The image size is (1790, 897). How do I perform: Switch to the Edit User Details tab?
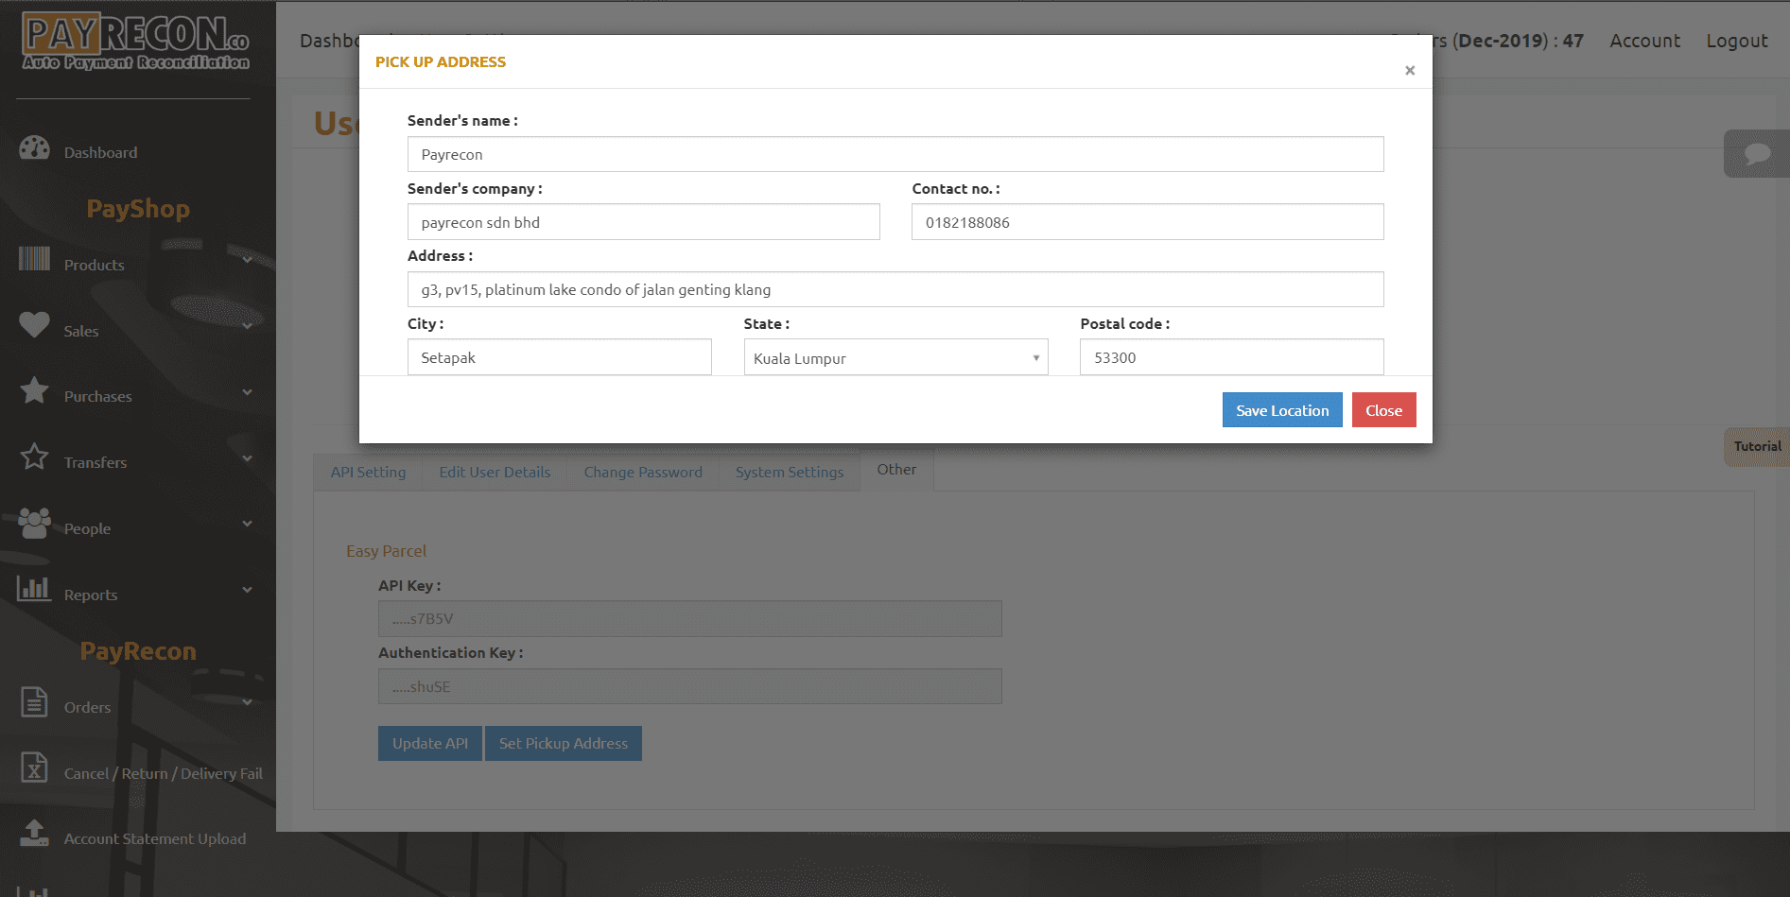[x=495, y=472]
